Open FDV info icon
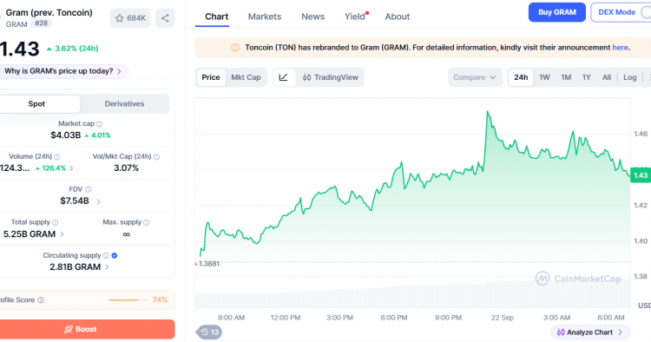The height and width of the screenshot is (342, 651). (88, 190)
